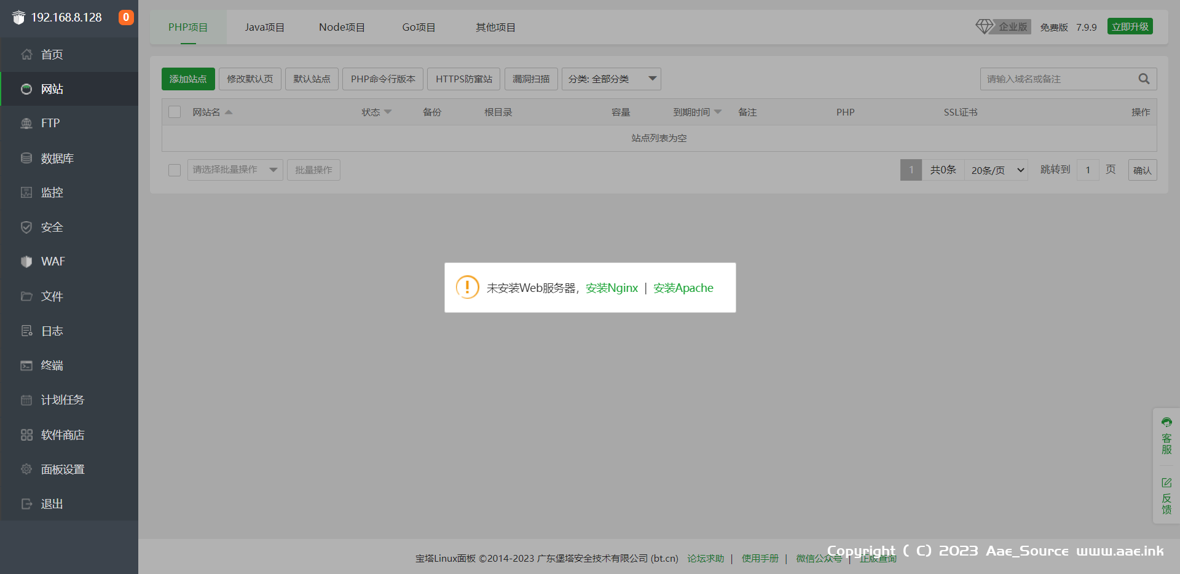
Task: Open the 监控 monitoring panel
Action: click(52, 192)
